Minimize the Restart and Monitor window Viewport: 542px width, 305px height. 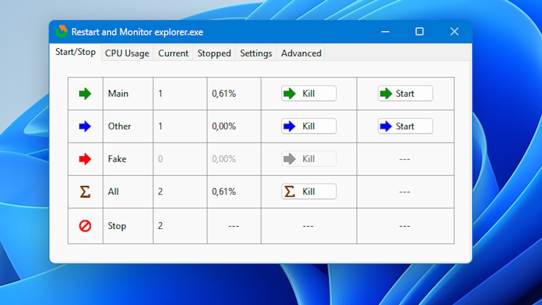(x=385, y=32)
